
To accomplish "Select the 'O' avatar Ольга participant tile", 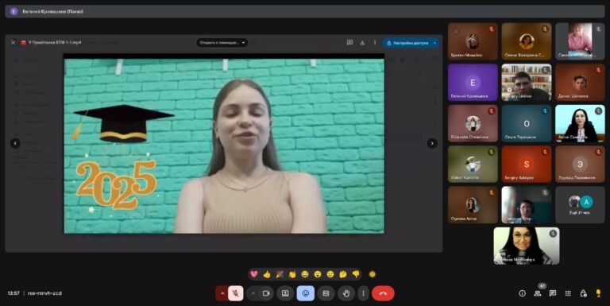I will point(527,123).
